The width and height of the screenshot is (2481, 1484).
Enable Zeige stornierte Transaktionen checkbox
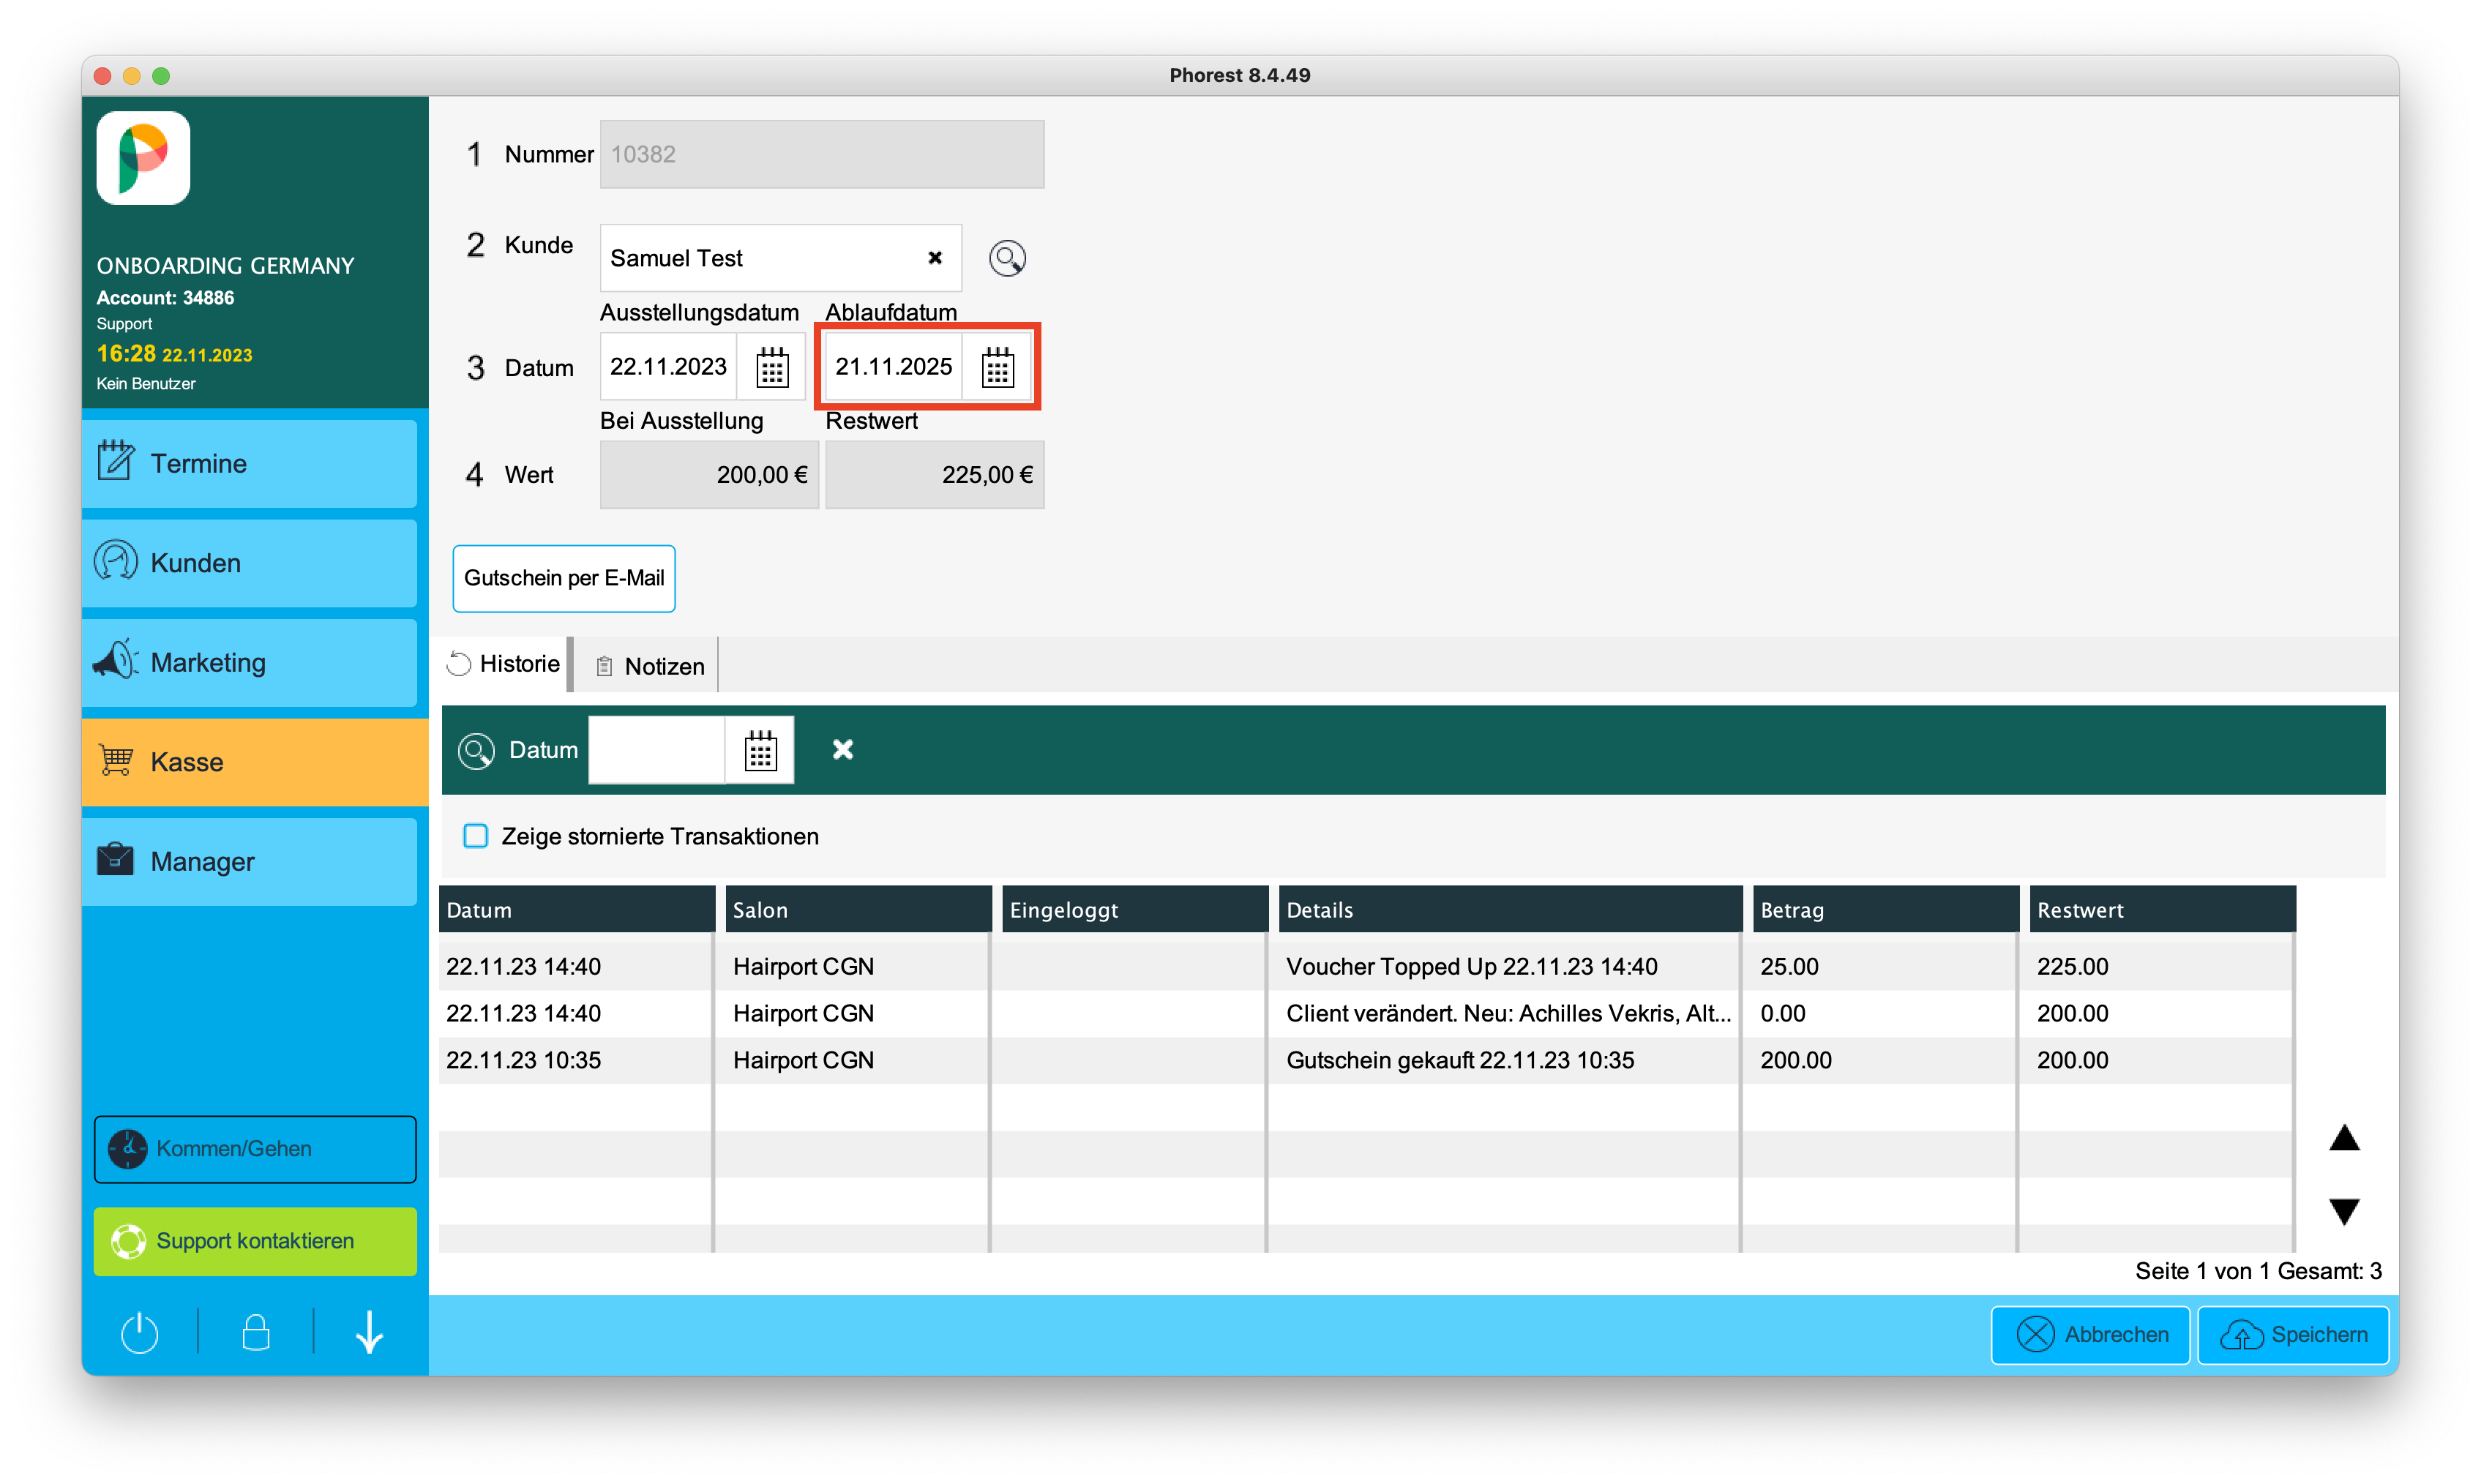pyautogui.click(x=475, y=836)
